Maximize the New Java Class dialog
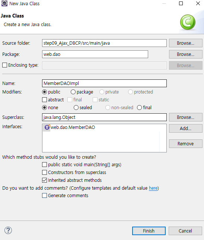This screenshot has height=240, width=204. pos(181,3)
